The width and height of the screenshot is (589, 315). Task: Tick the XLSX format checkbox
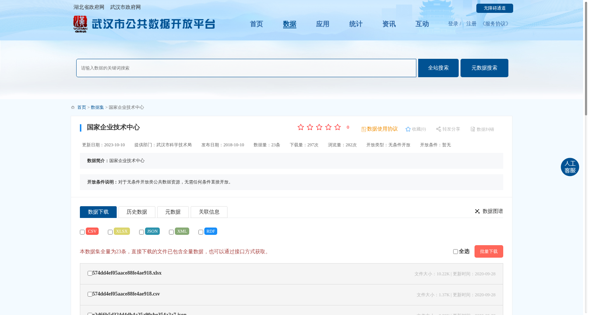point(110,232)
